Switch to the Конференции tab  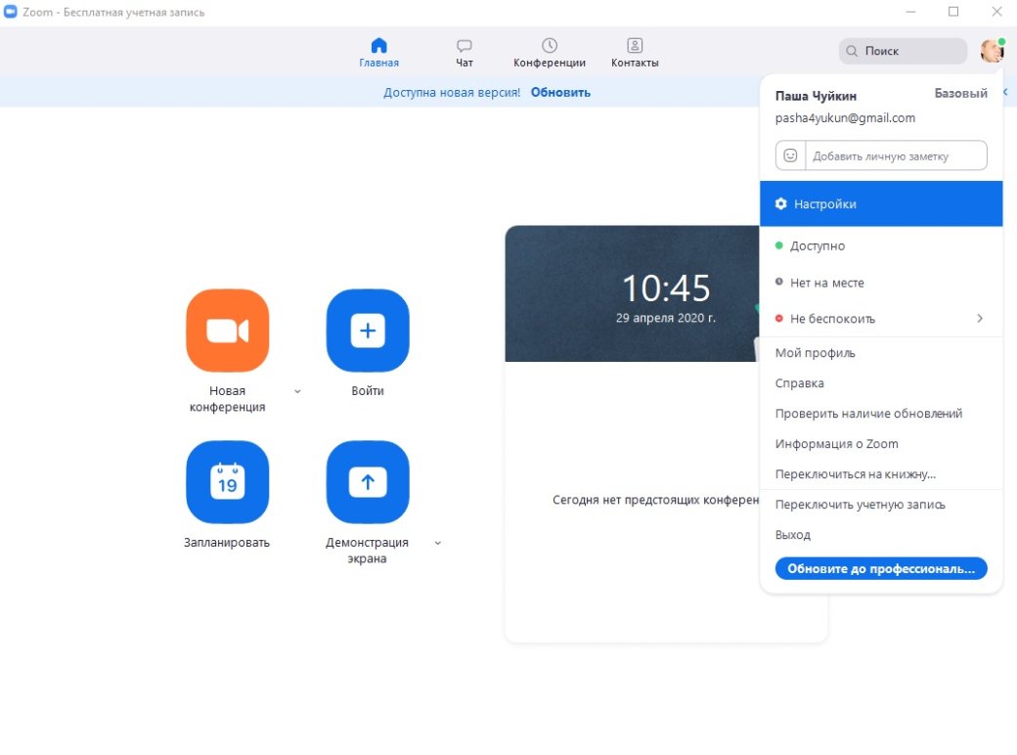click(550, 53)
